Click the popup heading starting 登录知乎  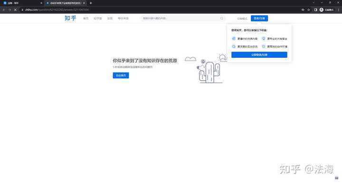(x=249, y=30)
